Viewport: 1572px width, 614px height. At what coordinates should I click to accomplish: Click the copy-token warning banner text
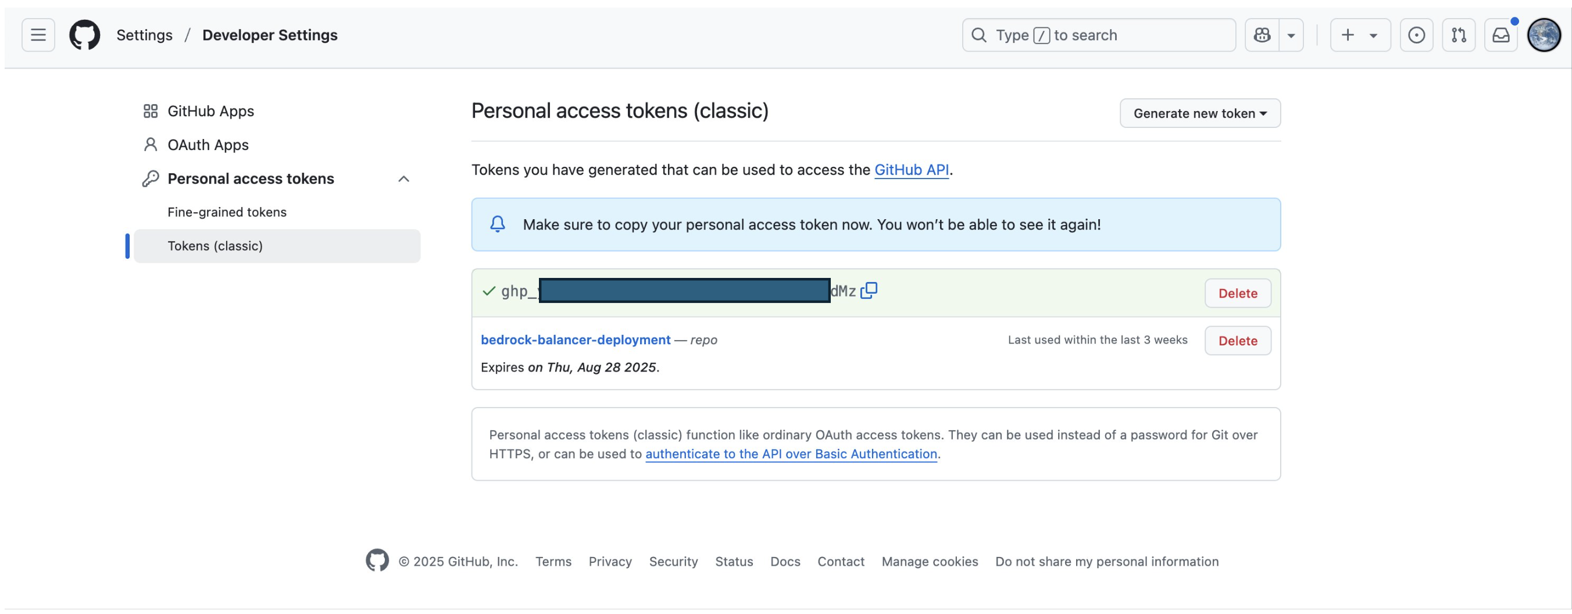click(x=812, y=224)
